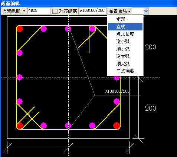Open the 布置纵筋 dropdown arrow
This screenshot has width=177, height=157.
24,11
